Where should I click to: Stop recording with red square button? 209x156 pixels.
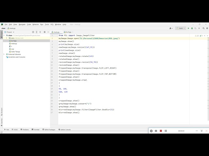pos(161,131)
